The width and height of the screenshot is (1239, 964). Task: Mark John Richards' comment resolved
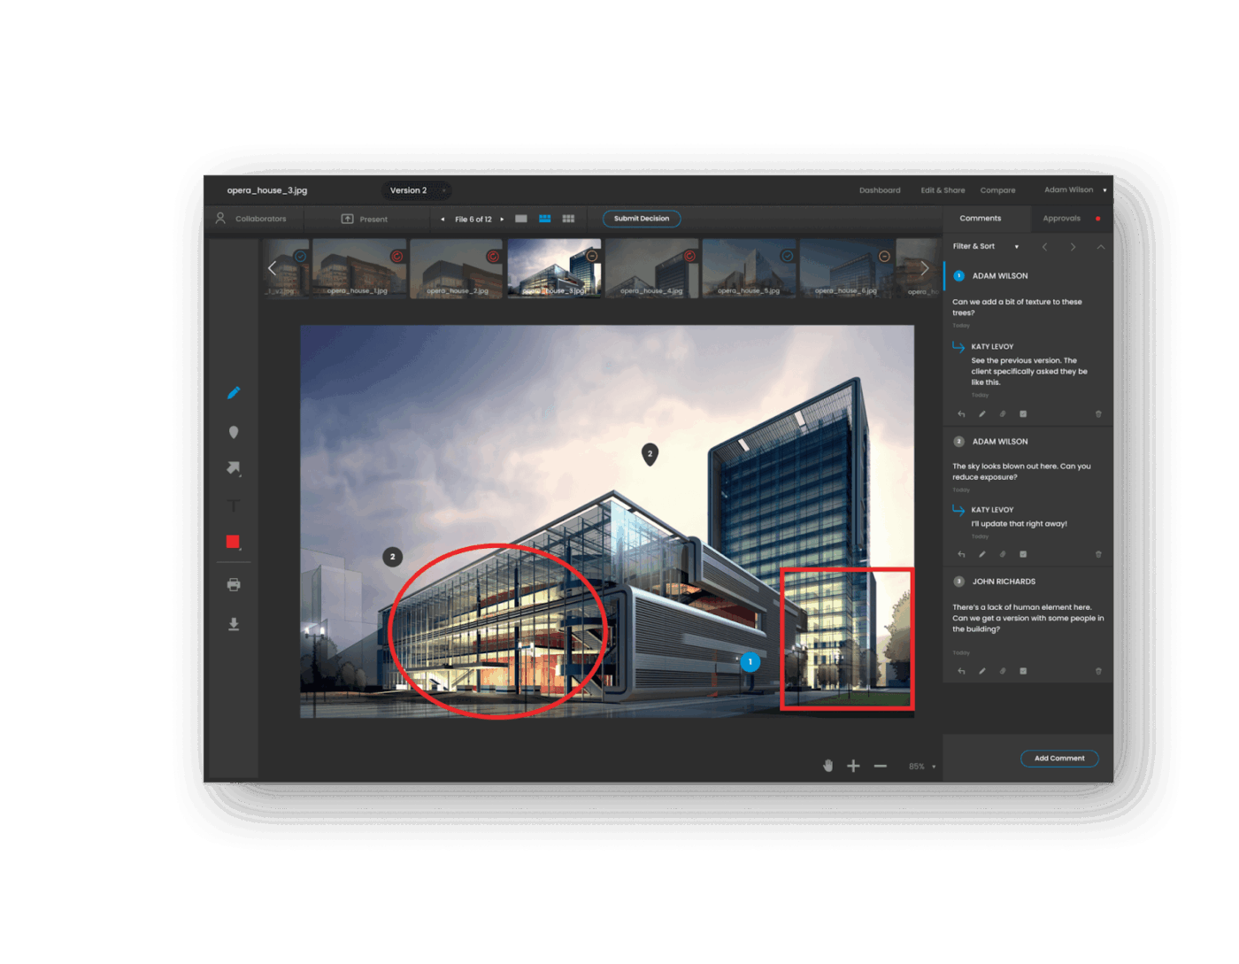coord(1023,671)
